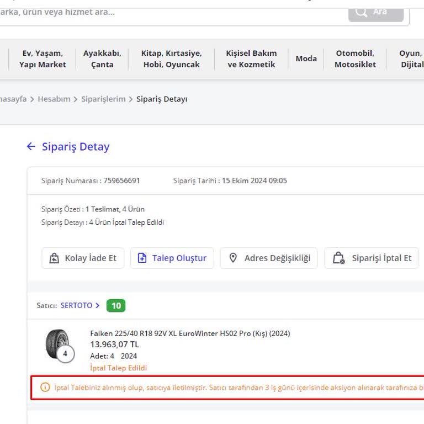Open the Otomobil, Motosiklet category
The image size is (424, 424).
[x=355, y=59]
